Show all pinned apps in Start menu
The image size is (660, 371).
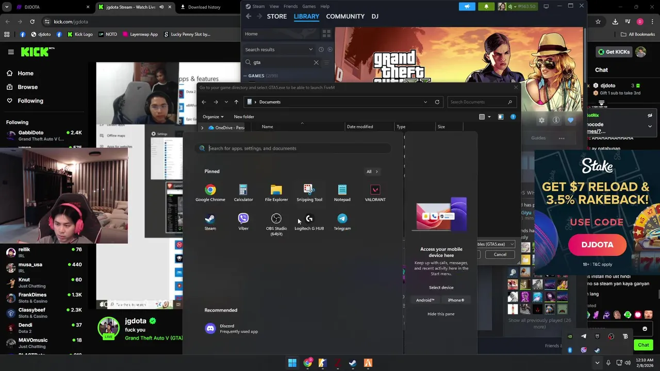point(372,172)
